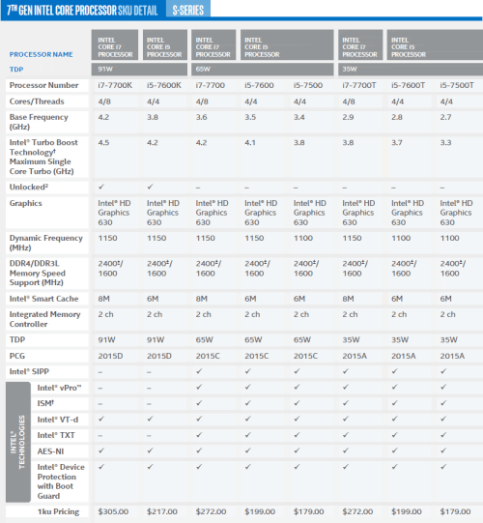This screenshot has width=483, height=523.
Task: Click the Unlocked row label
Action: tap(29, 188)
